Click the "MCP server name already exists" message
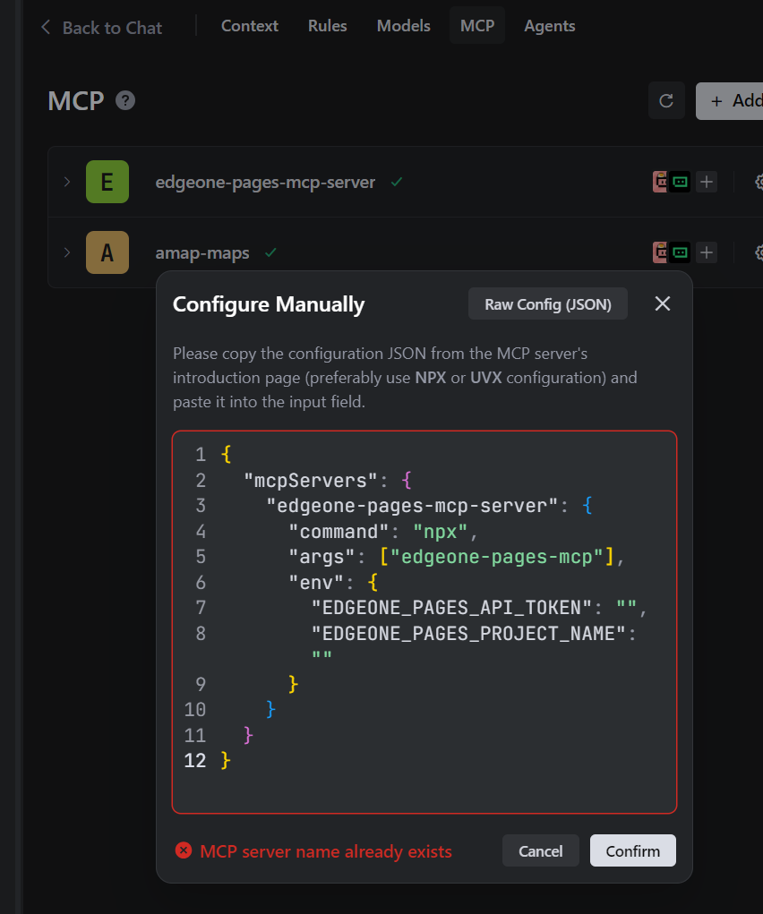 click(325, 851)
